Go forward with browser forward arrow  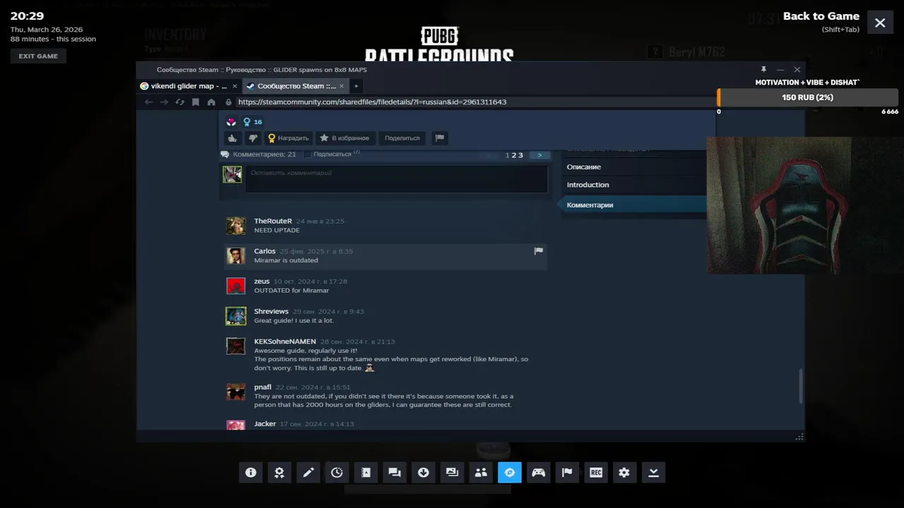164,102
